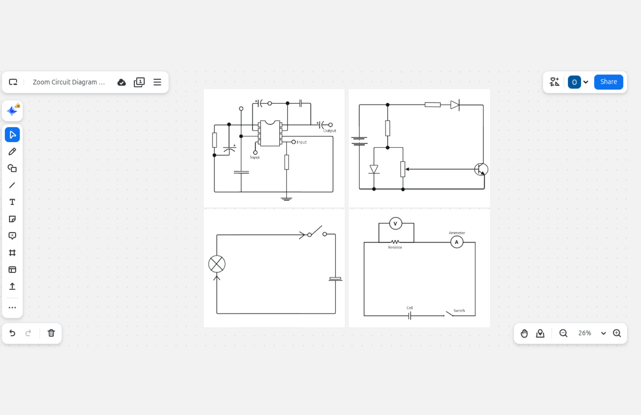Choose the text tool

[x=12, y=202]
